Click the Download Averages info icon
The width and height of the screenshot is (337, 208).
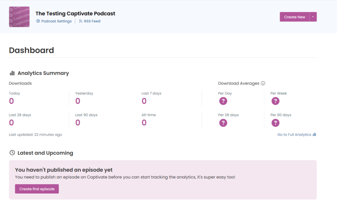pyautogui.click(x=263, y=83)
